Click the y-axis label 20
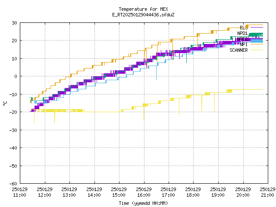This screenshot has height=207, width=276. click(x=14, y=41)
